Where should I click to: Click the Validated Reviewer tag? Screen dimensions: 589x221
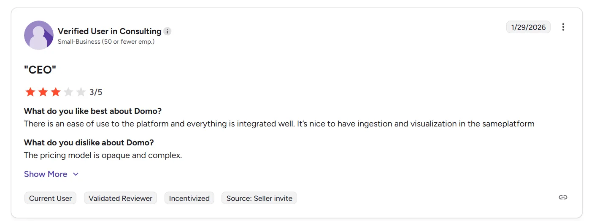tap(121, 198)
